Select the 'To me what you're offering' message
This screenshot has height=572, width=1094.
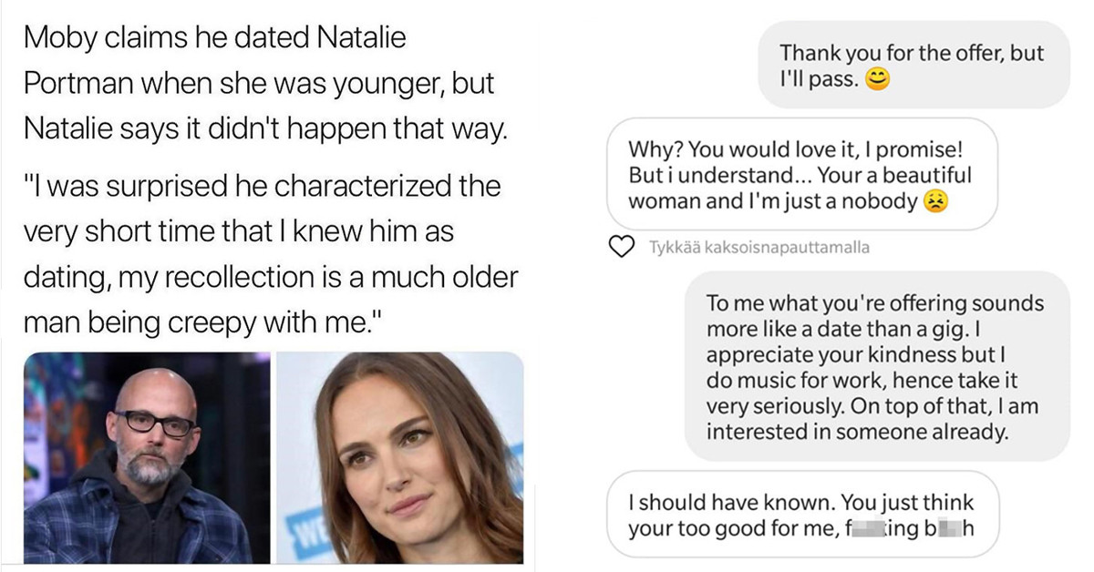coord(875,364)
